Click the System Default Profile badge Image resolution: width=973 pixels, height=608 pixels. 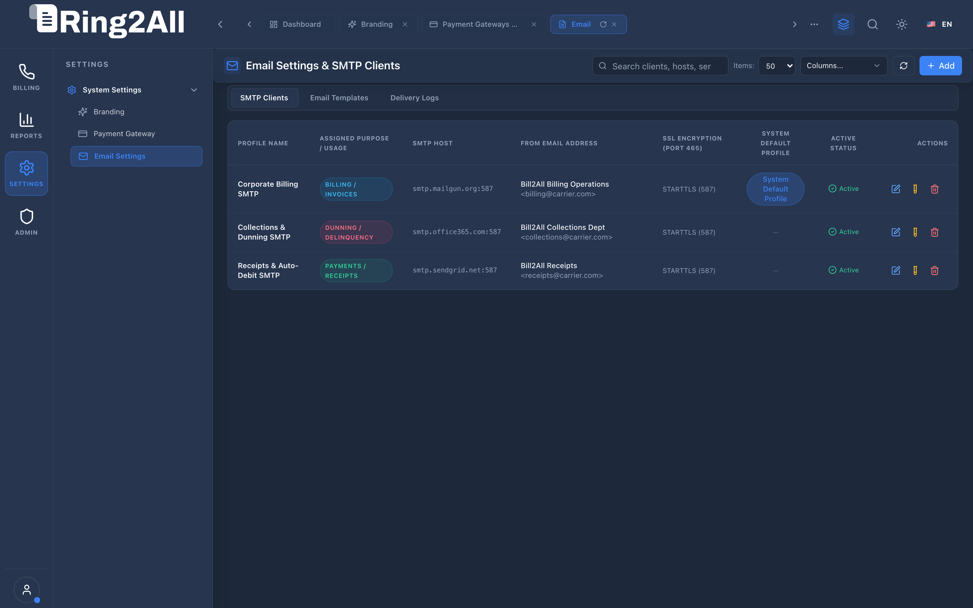coord(775,189)
